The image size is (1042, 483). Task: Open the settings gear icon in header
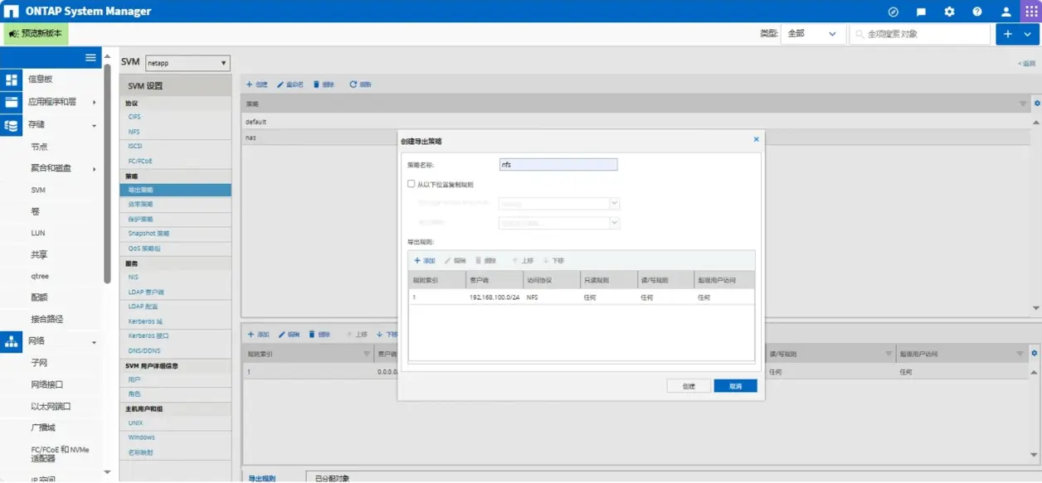(949, 12)
